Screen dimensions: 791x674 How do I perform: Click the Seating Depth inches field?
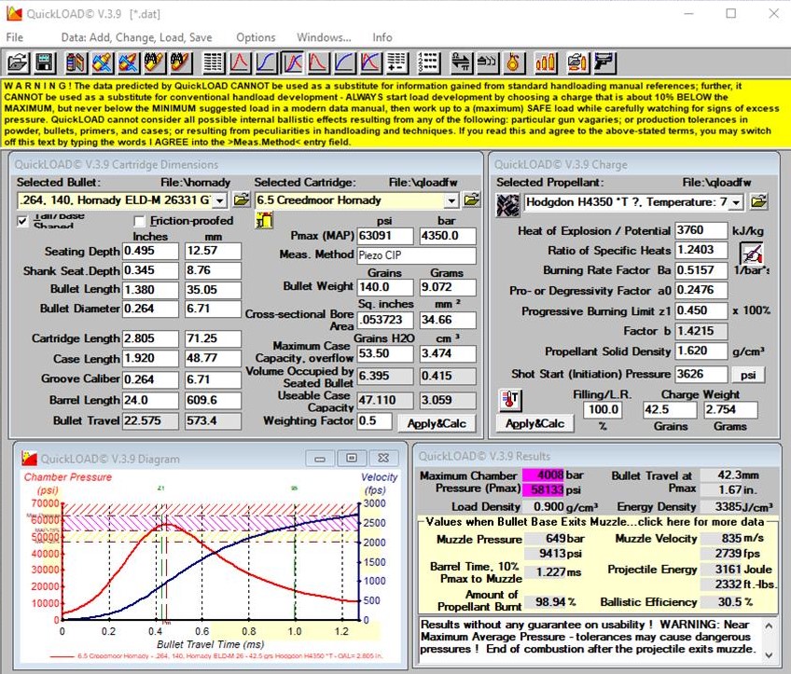pyautogui.click(x=150, y=251)
